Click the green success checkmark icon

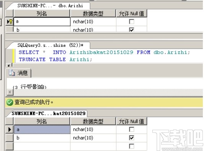[x=10, y=102]
